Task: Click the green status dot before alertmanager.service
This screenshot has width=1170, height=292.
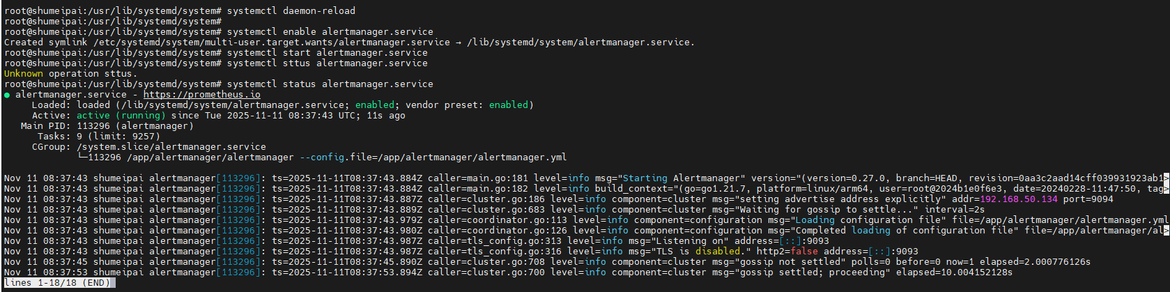Action: coord(7,95)
